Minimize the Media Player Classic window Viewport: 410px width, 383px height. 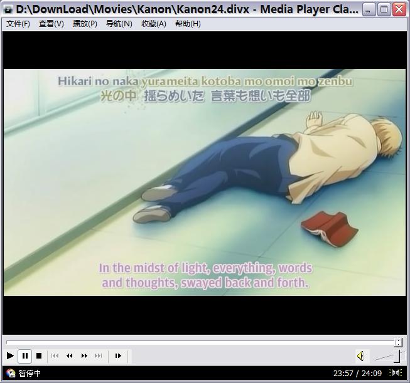coord(369,9)
